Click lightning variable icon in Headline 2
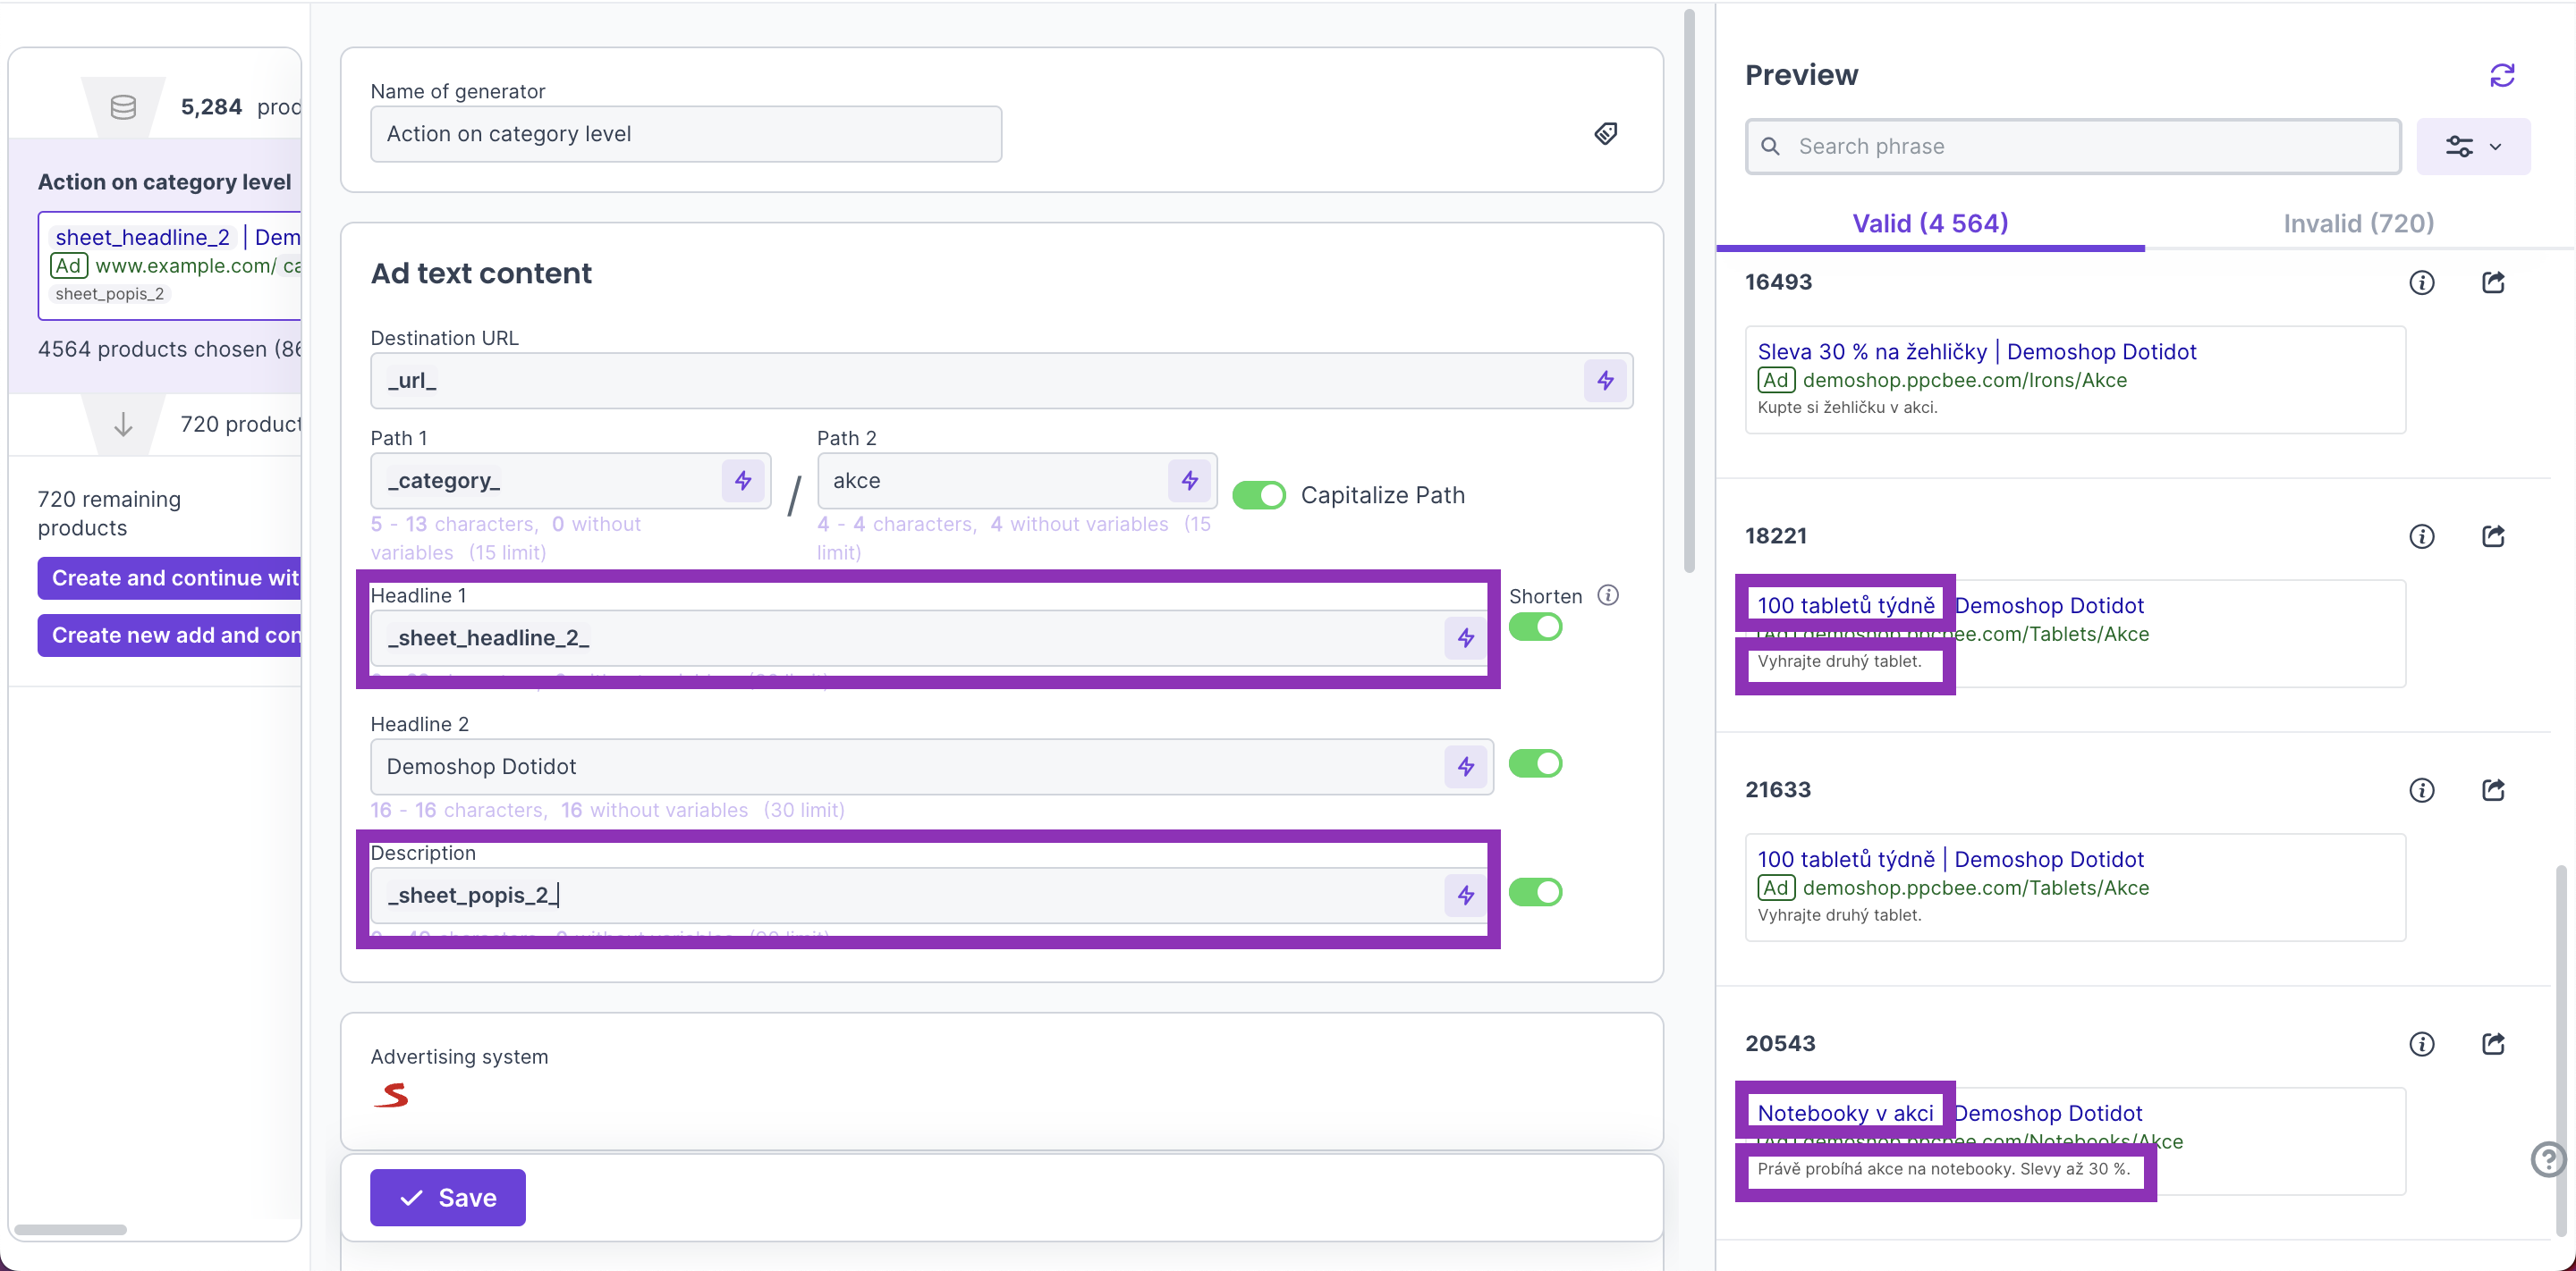 pos(1465,766)
